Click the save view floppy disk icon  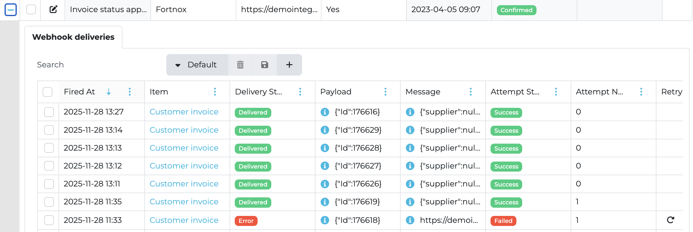[265, 65]
